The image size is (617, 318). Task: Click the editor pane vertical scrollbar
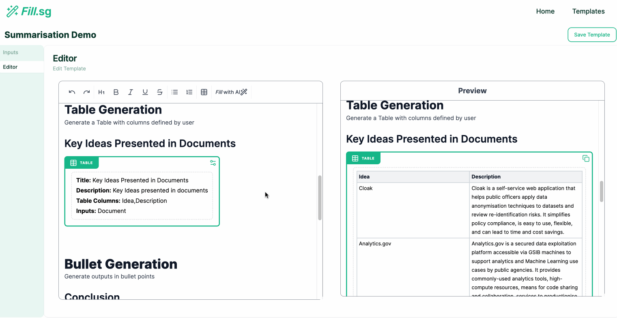[320, 198]
